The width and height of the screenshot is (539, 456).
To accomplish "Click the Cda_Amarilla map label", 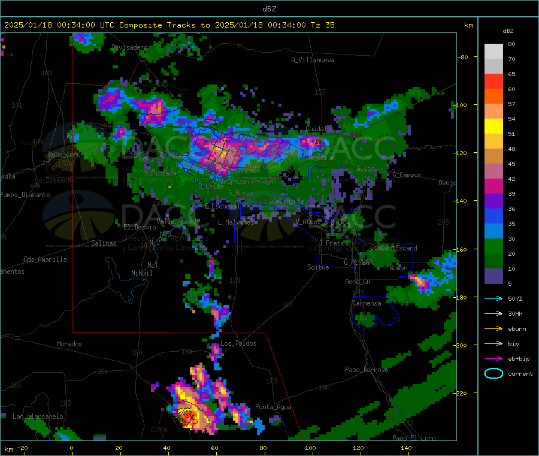I will point(45,259).
